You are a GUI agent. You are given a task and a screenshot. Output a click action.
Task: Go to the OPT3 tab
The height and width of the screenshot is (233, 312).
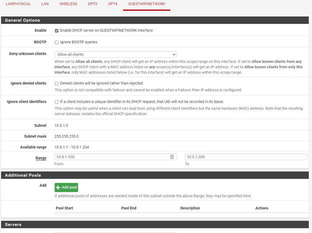click(92, 4)
